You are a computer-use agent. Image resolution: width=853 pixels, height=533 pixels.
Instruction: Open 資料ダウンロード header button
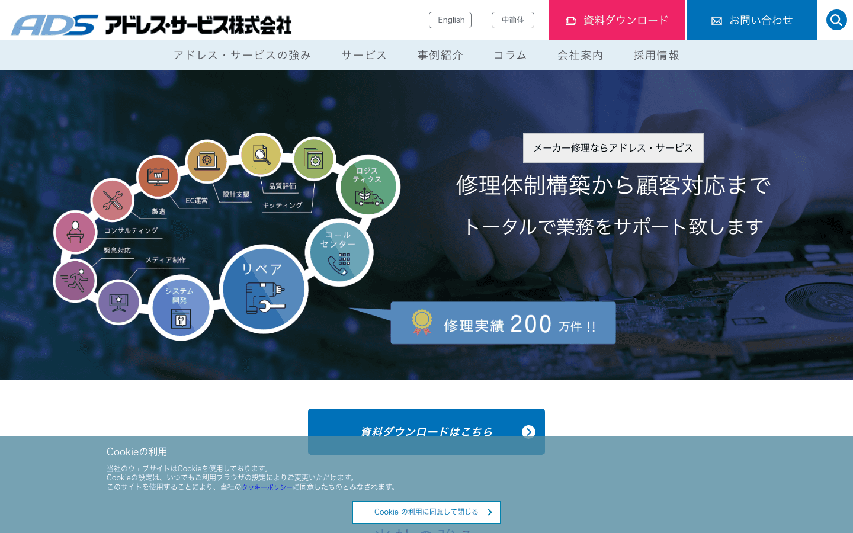point(617,20)
